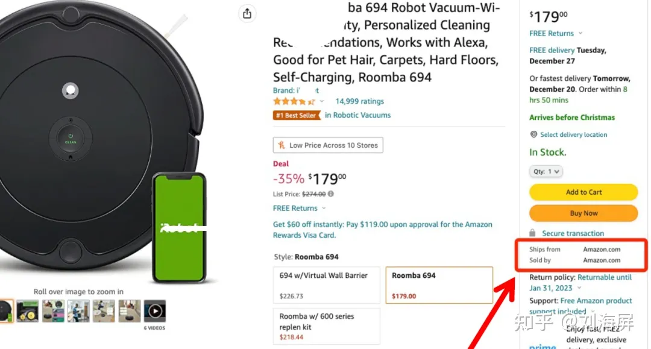Image resolution: width=651 pixels, height=349 pixels.
Task: Select the first product image thumbnail
Action: [5, 311]
